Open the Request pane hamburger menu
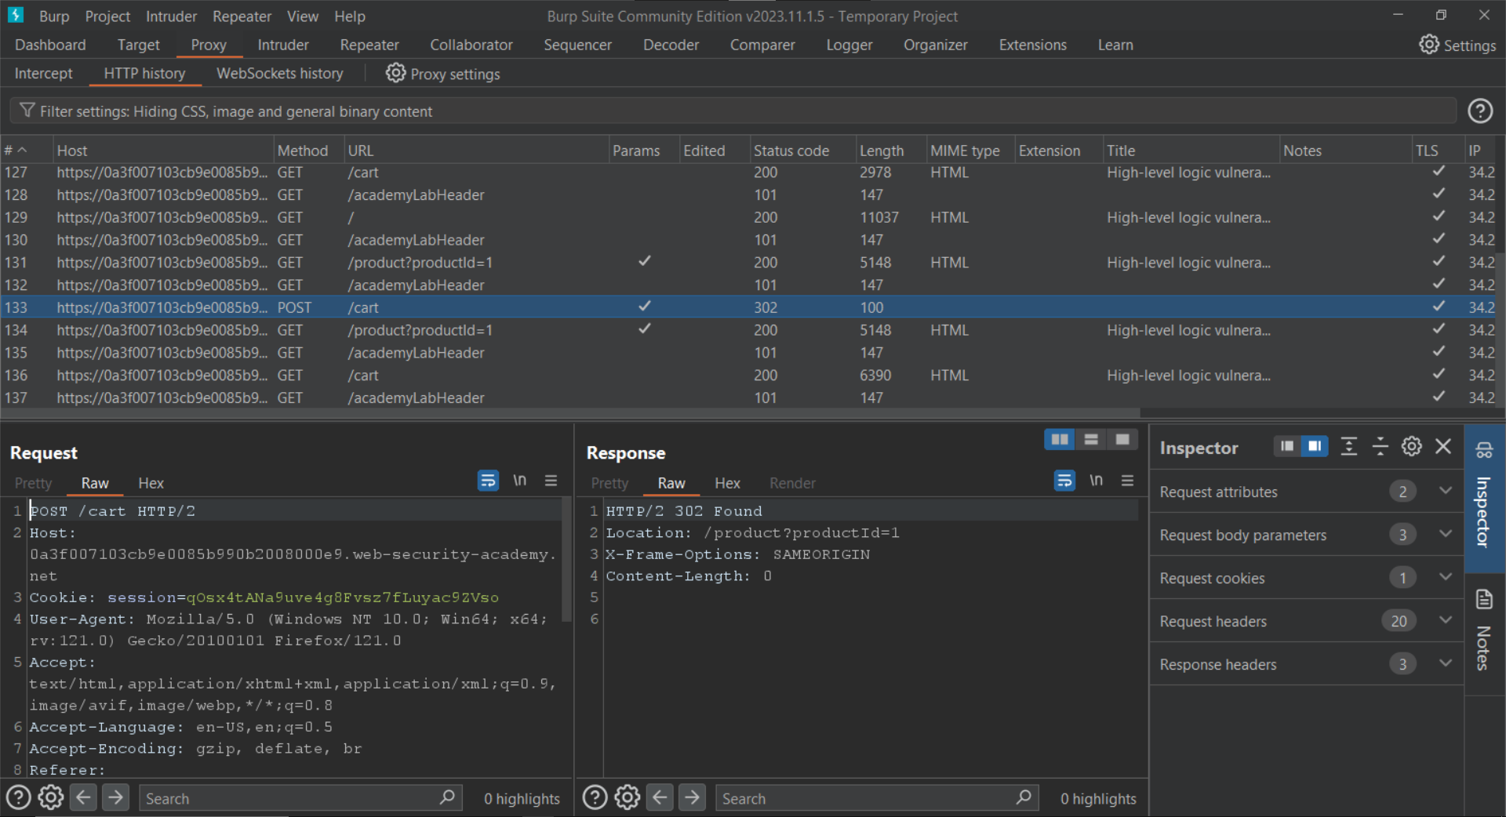Screen dimensions: 1506x817 (551, 481)
